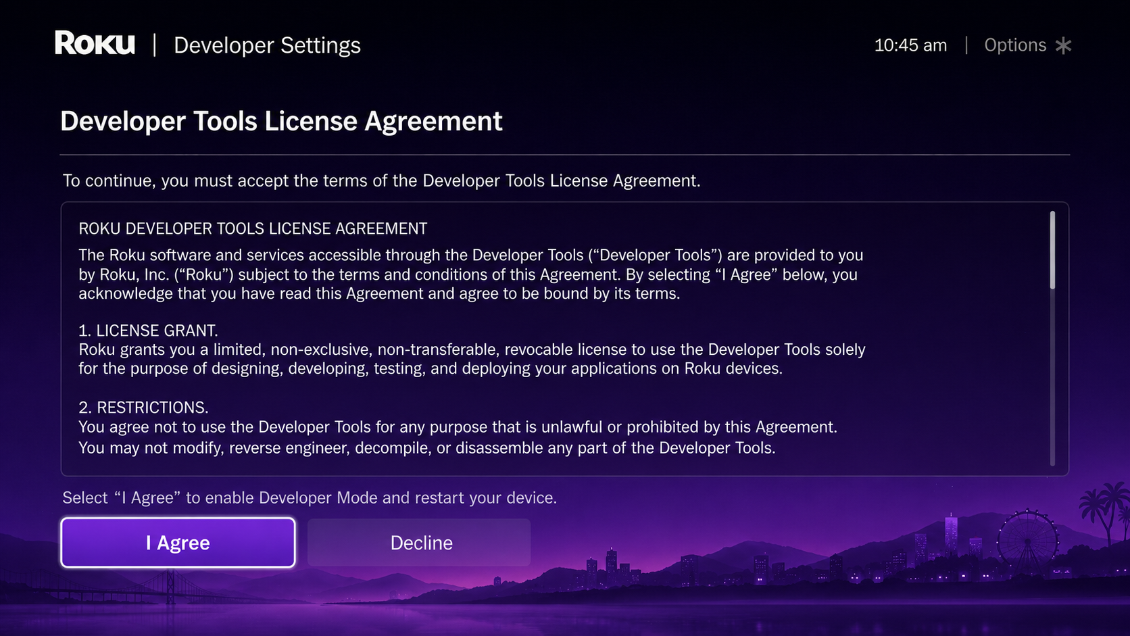The width and height of the screenshot is (1130, 636).
Task: Click the license text scrollbar thumb
Action: (x=1052, y=250)
